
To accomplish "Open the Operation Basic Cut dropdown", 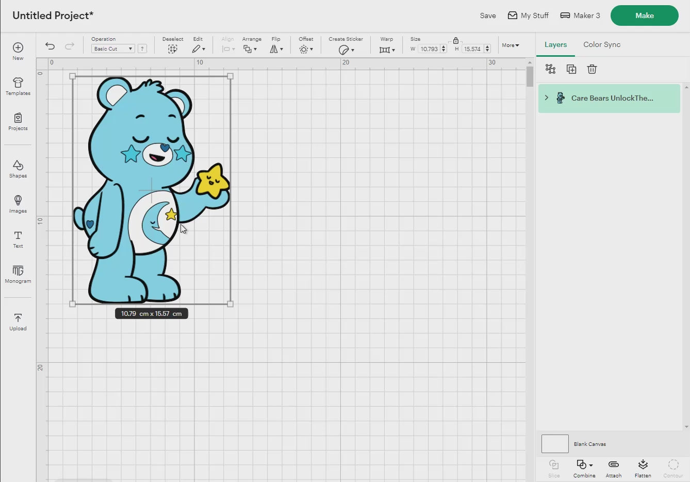I will 113,49.
